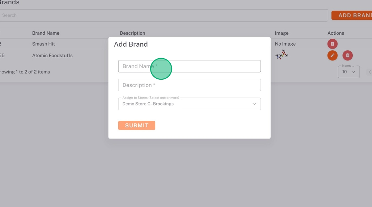Screen dimensions: 372x207
Task: Click the Actions column header
Action: click(336, 33)
